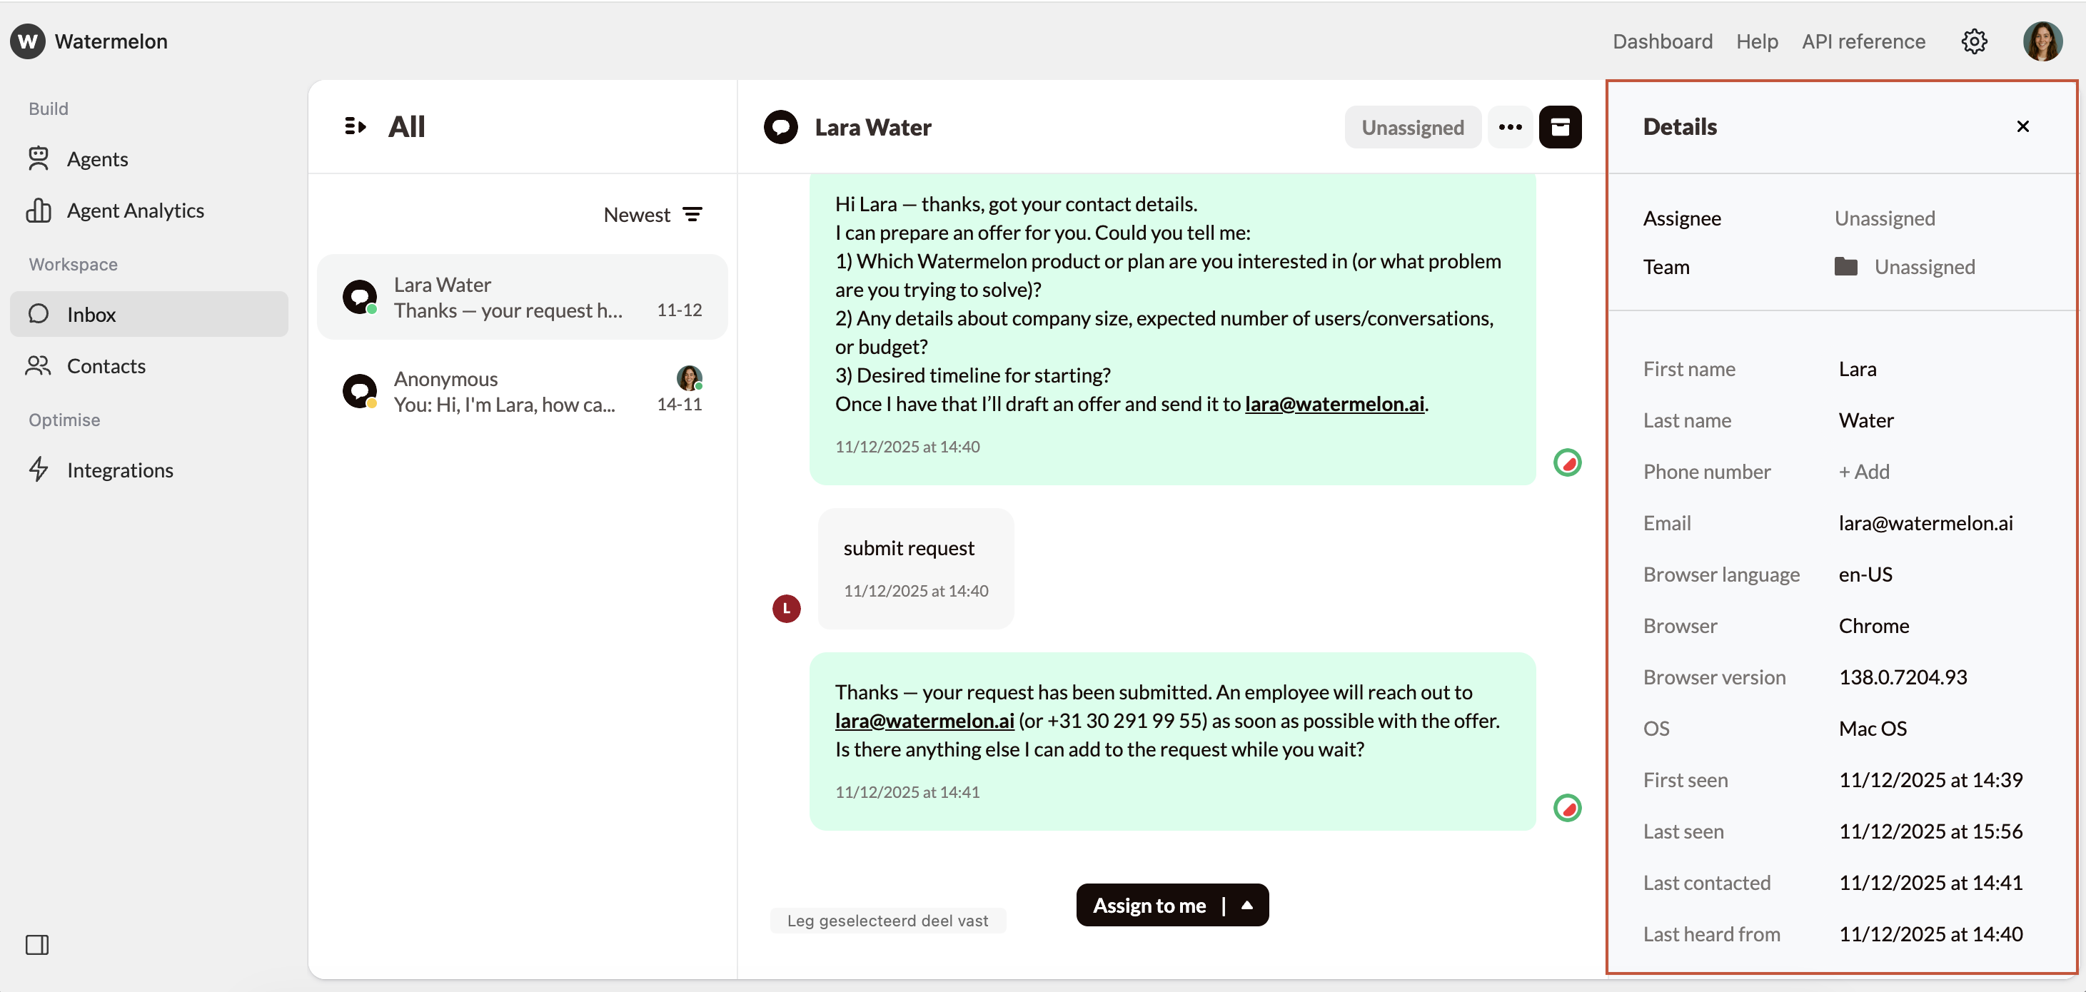Toggle sidebar panel icon at bottom left

(x=37, y=944)
